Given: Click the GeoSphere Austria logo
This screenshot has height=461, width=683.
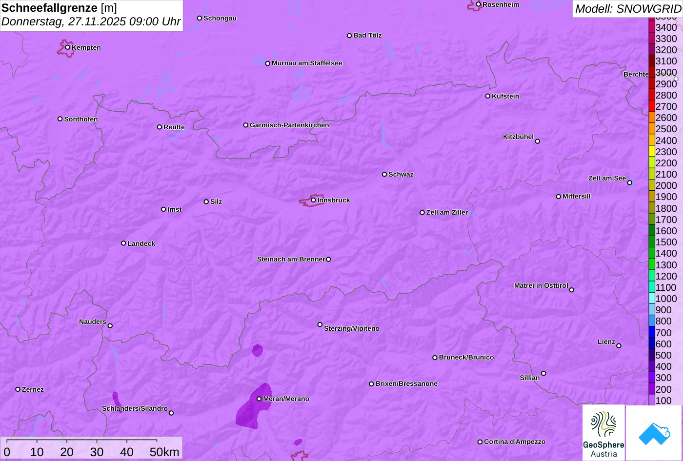Looking at the screenshot, I should coord(603,433).
